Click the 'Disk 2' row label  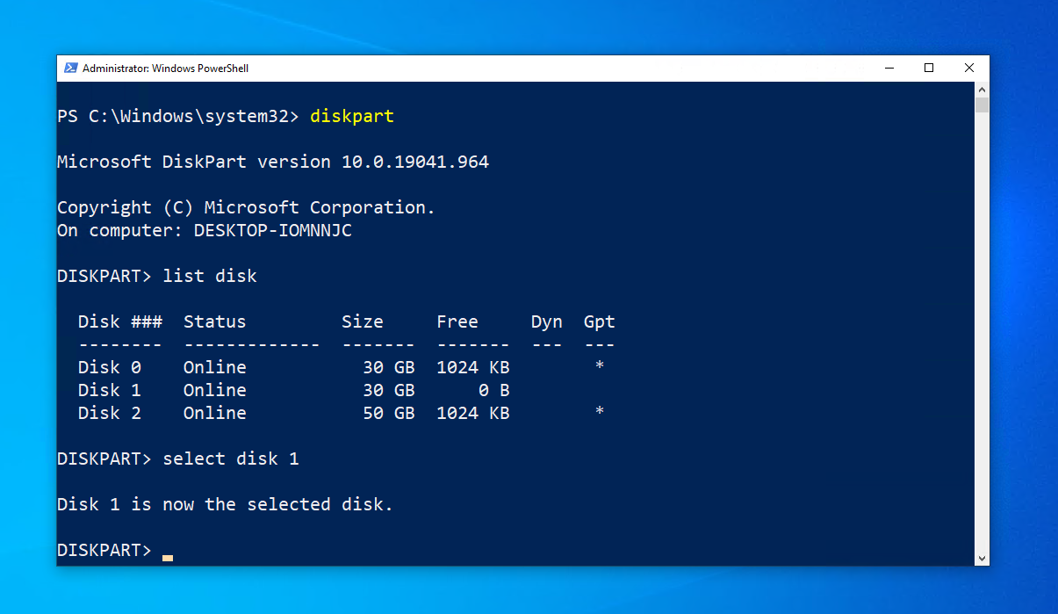point(109,413)
